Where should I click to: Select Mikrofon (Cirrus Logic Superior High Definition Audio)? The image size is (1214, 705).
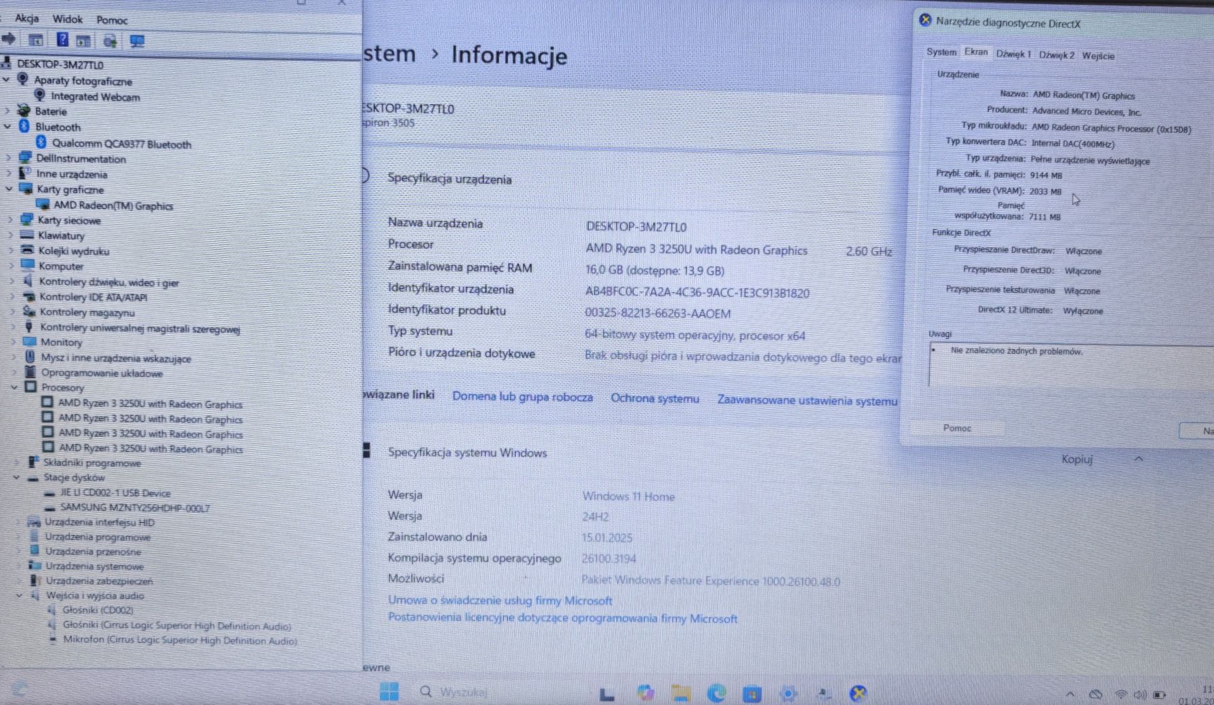(180, 639)
